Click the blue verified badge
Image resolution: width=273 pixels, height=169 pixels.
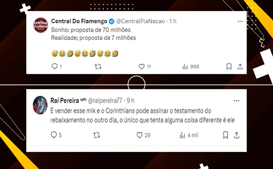111,21
